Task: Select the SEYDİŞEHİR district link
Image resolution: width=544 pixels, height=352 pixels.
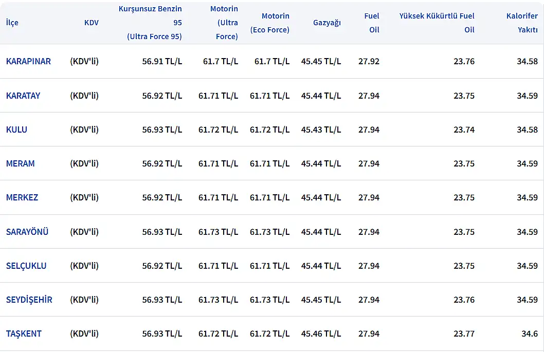Action: coord(29,300)
